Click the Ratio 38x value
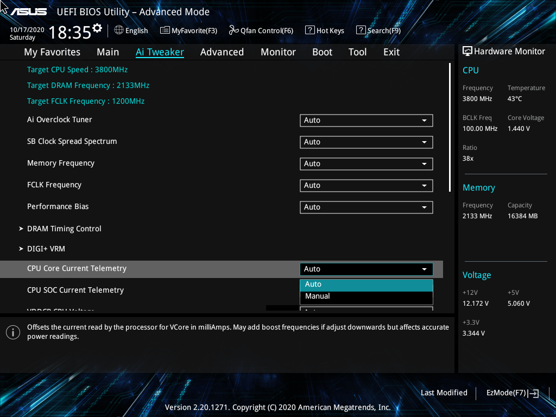Image resolution: width=556 pixels, height=417 pixels. [467, 159]
